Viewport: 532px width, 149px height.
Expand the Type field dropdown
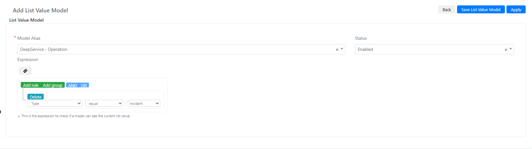[55, 103]
